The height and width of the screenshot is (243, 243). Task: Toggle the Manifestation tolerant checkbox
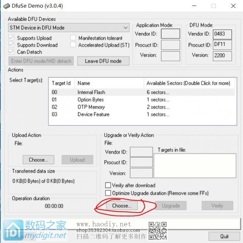click(73, 38)
